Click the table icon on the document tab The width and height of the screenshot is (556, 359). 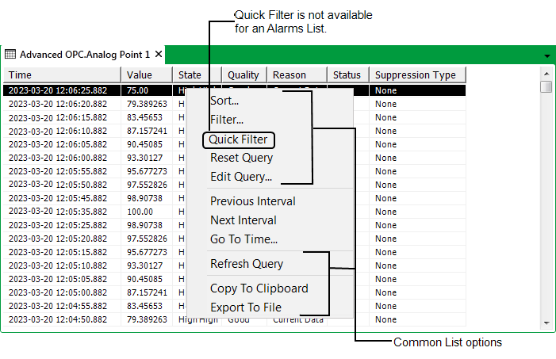click(10, 55)
